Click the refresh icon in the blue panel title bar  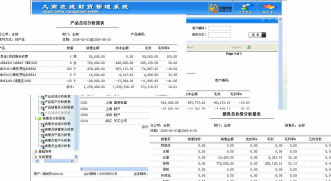tap(262, 20)
